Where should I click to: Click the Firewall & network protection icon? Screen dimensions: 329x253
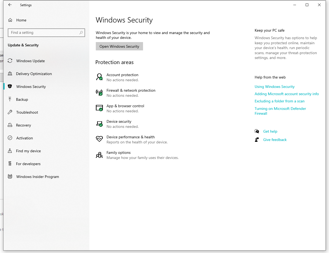coord(99,92)
